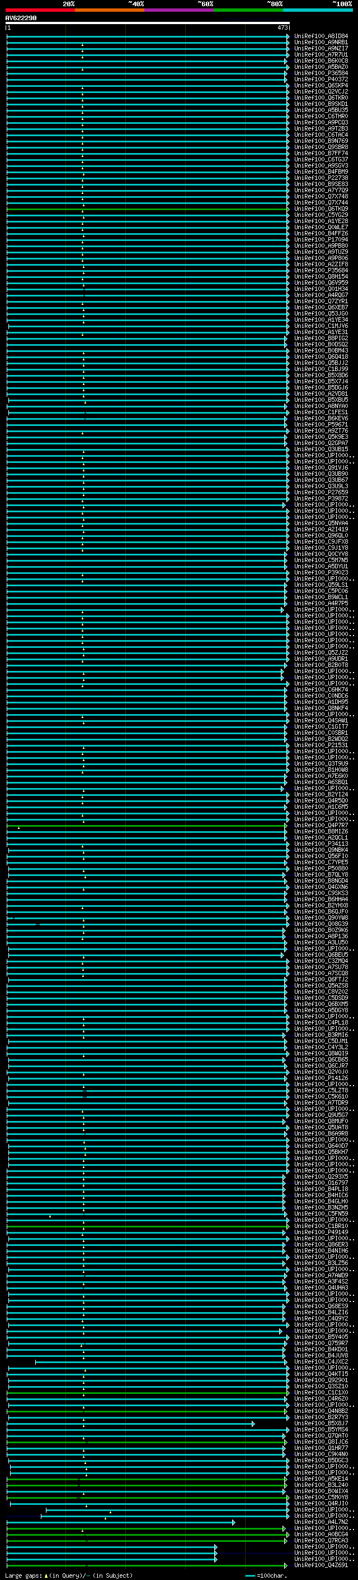This screenshot has width=358, height=1580.
Task: Open hit UniRef100_P34113
Action: 321,844
